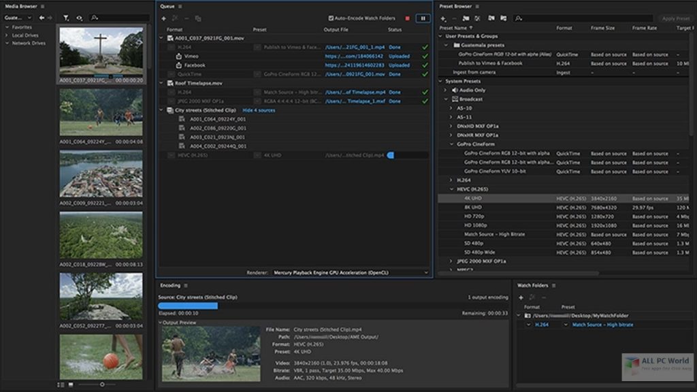Expand the Favorites tree item
697x392 pixels.
click(7, 27)
